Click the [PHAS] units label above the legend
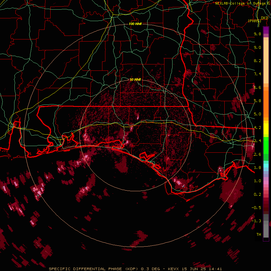 pos(254,21)
